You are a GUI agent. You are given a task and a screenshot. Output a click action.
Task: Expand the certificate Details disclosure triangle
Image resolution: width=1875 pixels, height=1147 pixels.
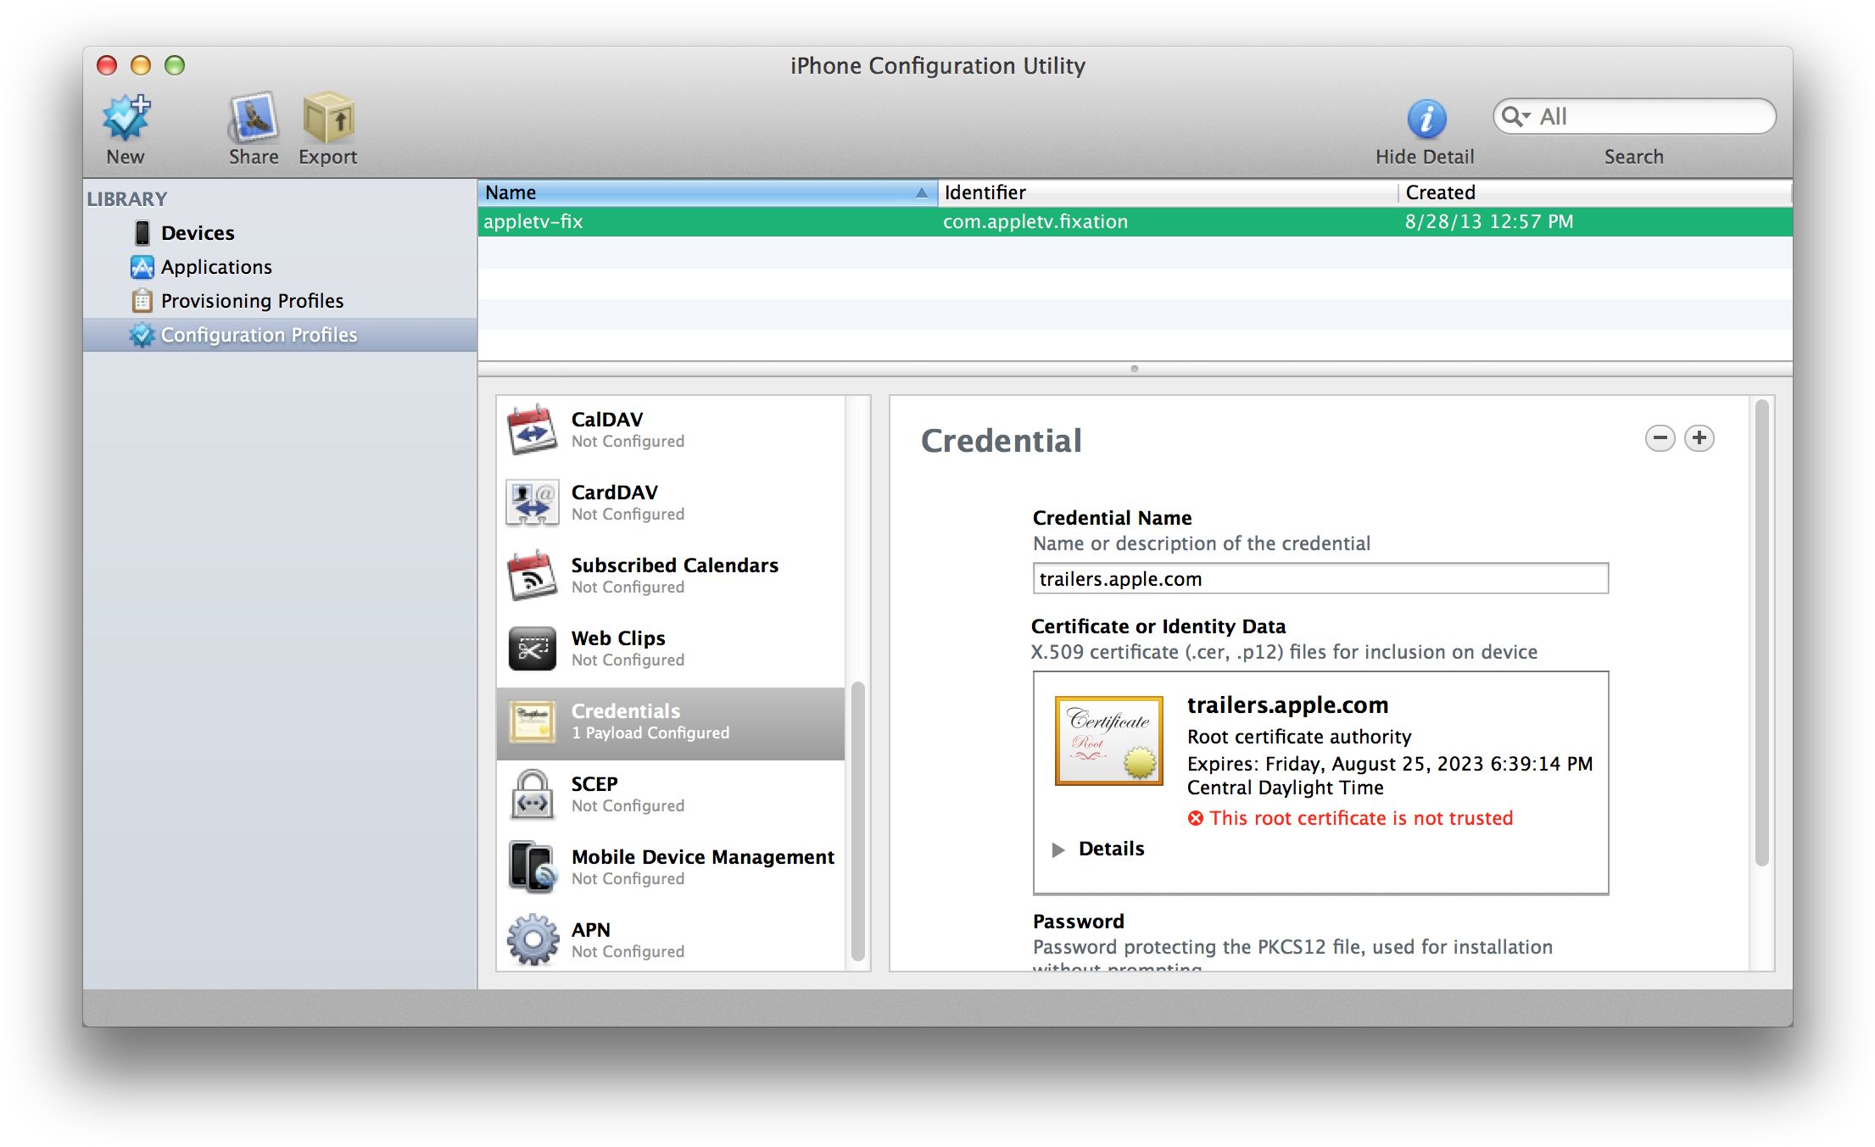point(1057,849)
